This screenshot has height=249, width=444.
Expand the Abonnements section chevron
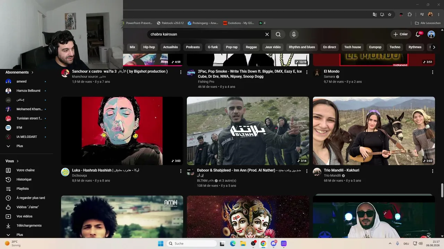click(32, 72)
